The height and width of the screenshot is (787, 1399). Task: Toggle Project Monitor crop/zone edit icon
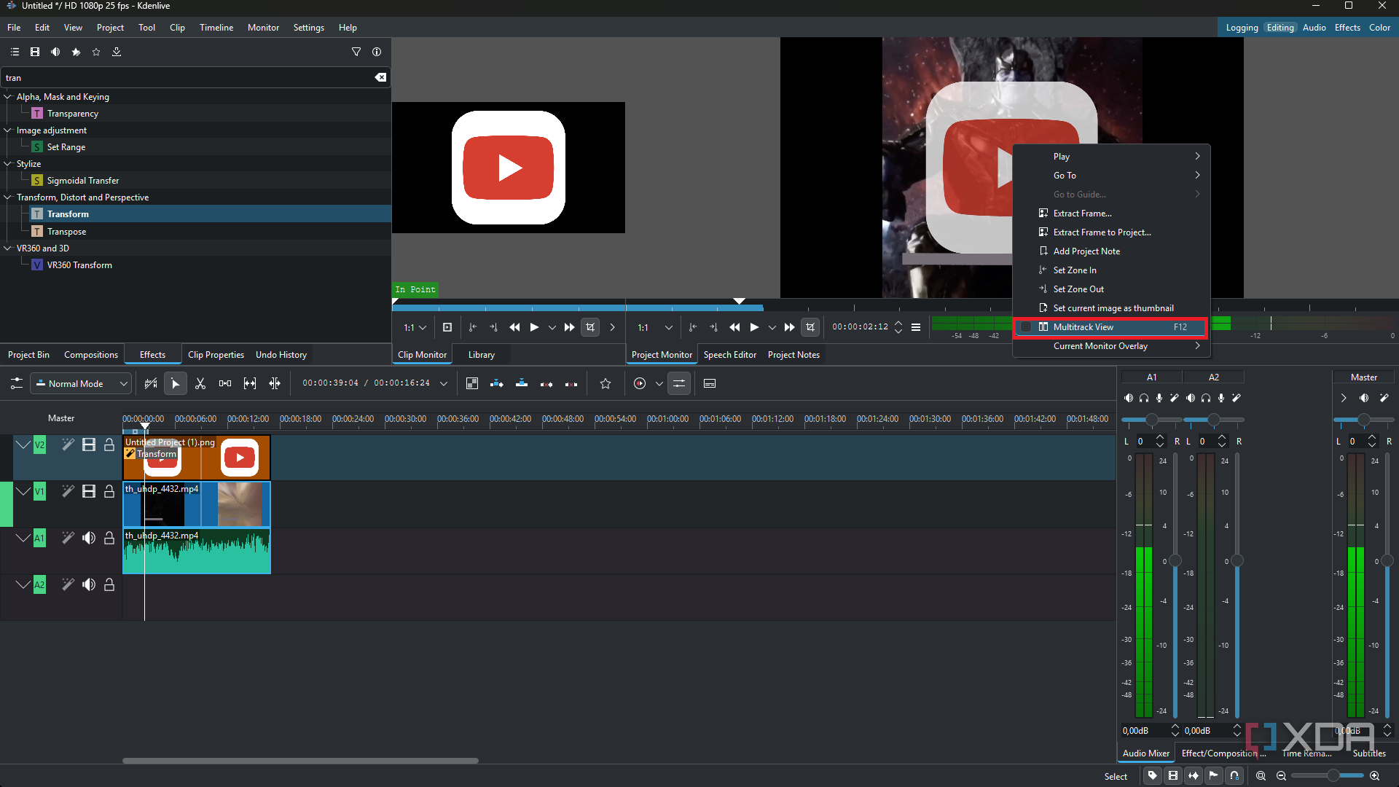810,327
